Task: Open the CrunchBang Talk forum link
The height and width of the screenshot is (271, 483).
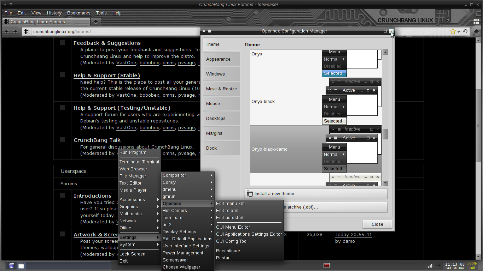Action: [97, 140]
